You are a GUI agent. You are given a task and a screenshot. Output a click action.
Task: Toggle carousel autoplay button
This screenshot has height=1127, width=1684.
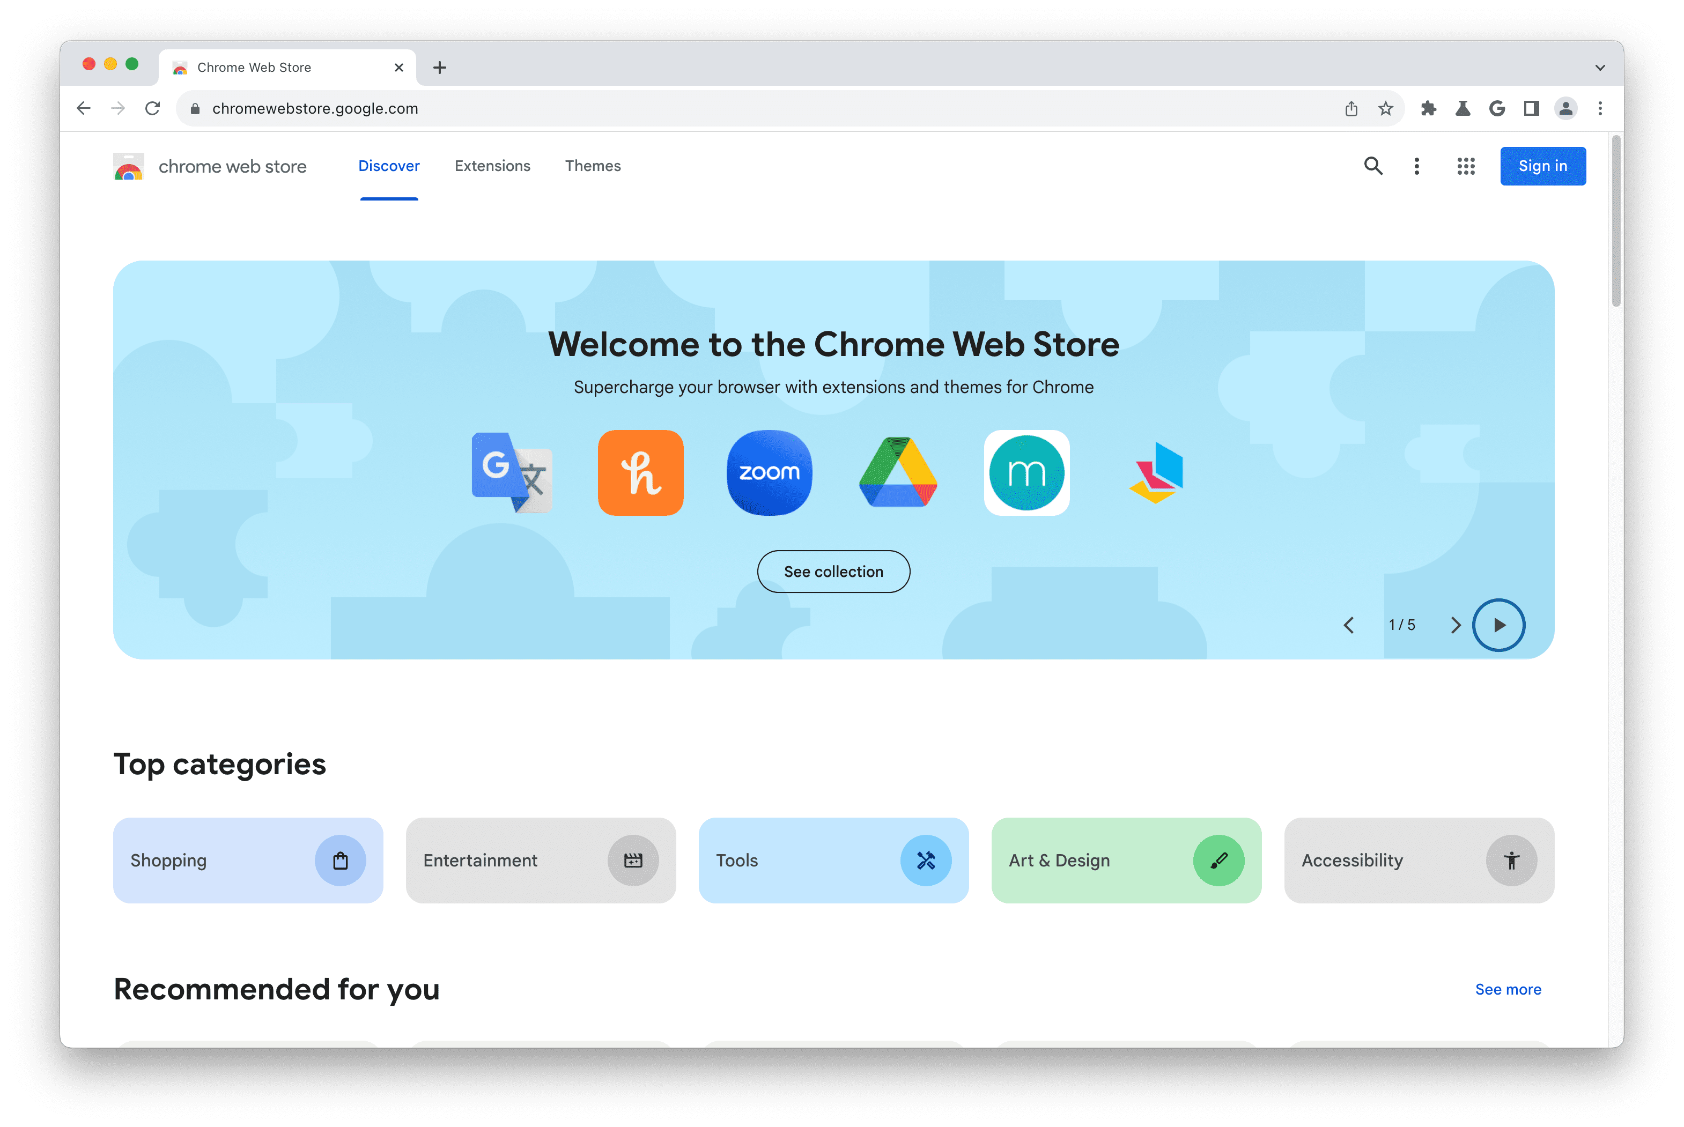1499,625
